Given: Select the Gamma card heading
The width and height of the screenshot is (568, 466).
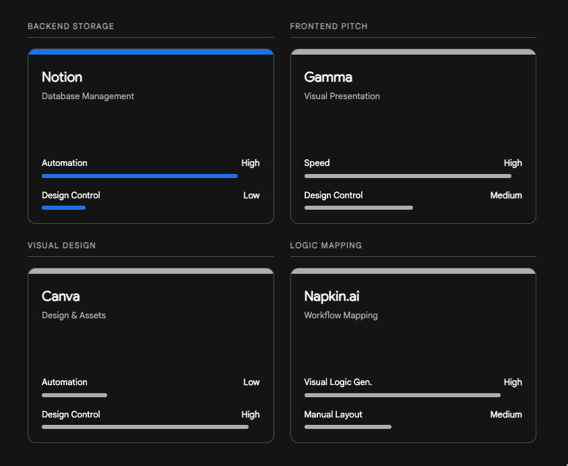Looking at the screenshot, I should point(328,77).
